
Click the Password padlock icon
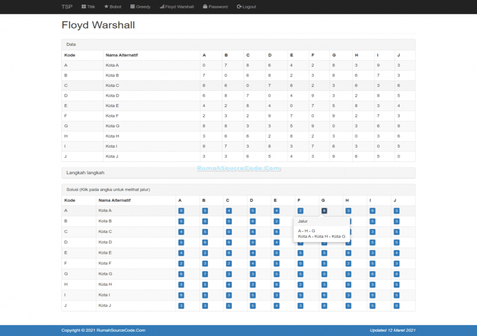[205, 6]
